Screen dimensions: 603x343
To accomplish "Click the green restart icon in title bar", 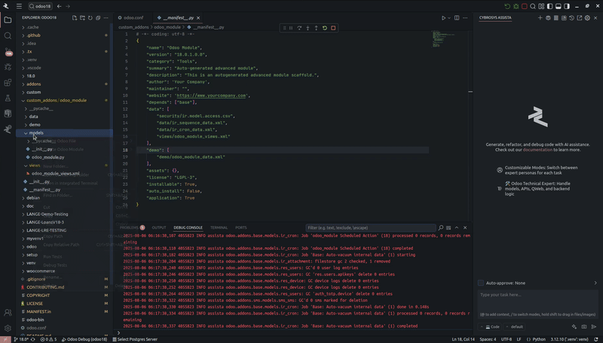I will 507,6.
